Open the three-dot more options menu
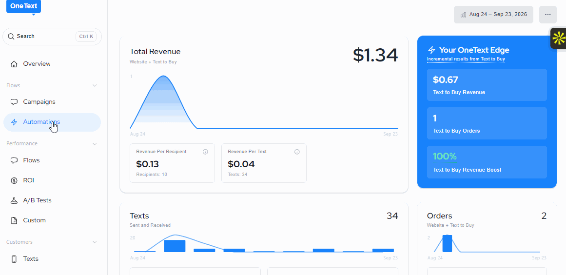The width and height of the screenshot is (566, 275). 547,15
